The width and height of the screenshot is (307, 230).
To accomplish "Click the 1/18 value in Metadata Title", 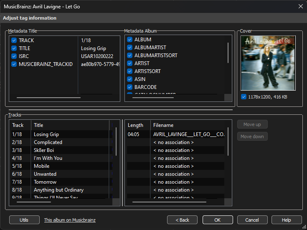I will pos(86,40).
